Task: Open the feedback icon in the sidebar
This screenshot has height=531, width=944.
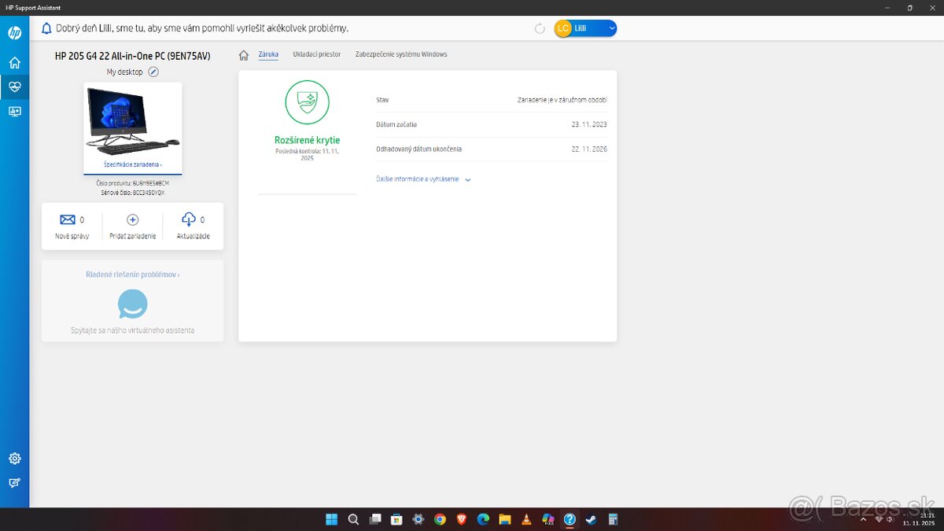Action: tap(14, 482)
